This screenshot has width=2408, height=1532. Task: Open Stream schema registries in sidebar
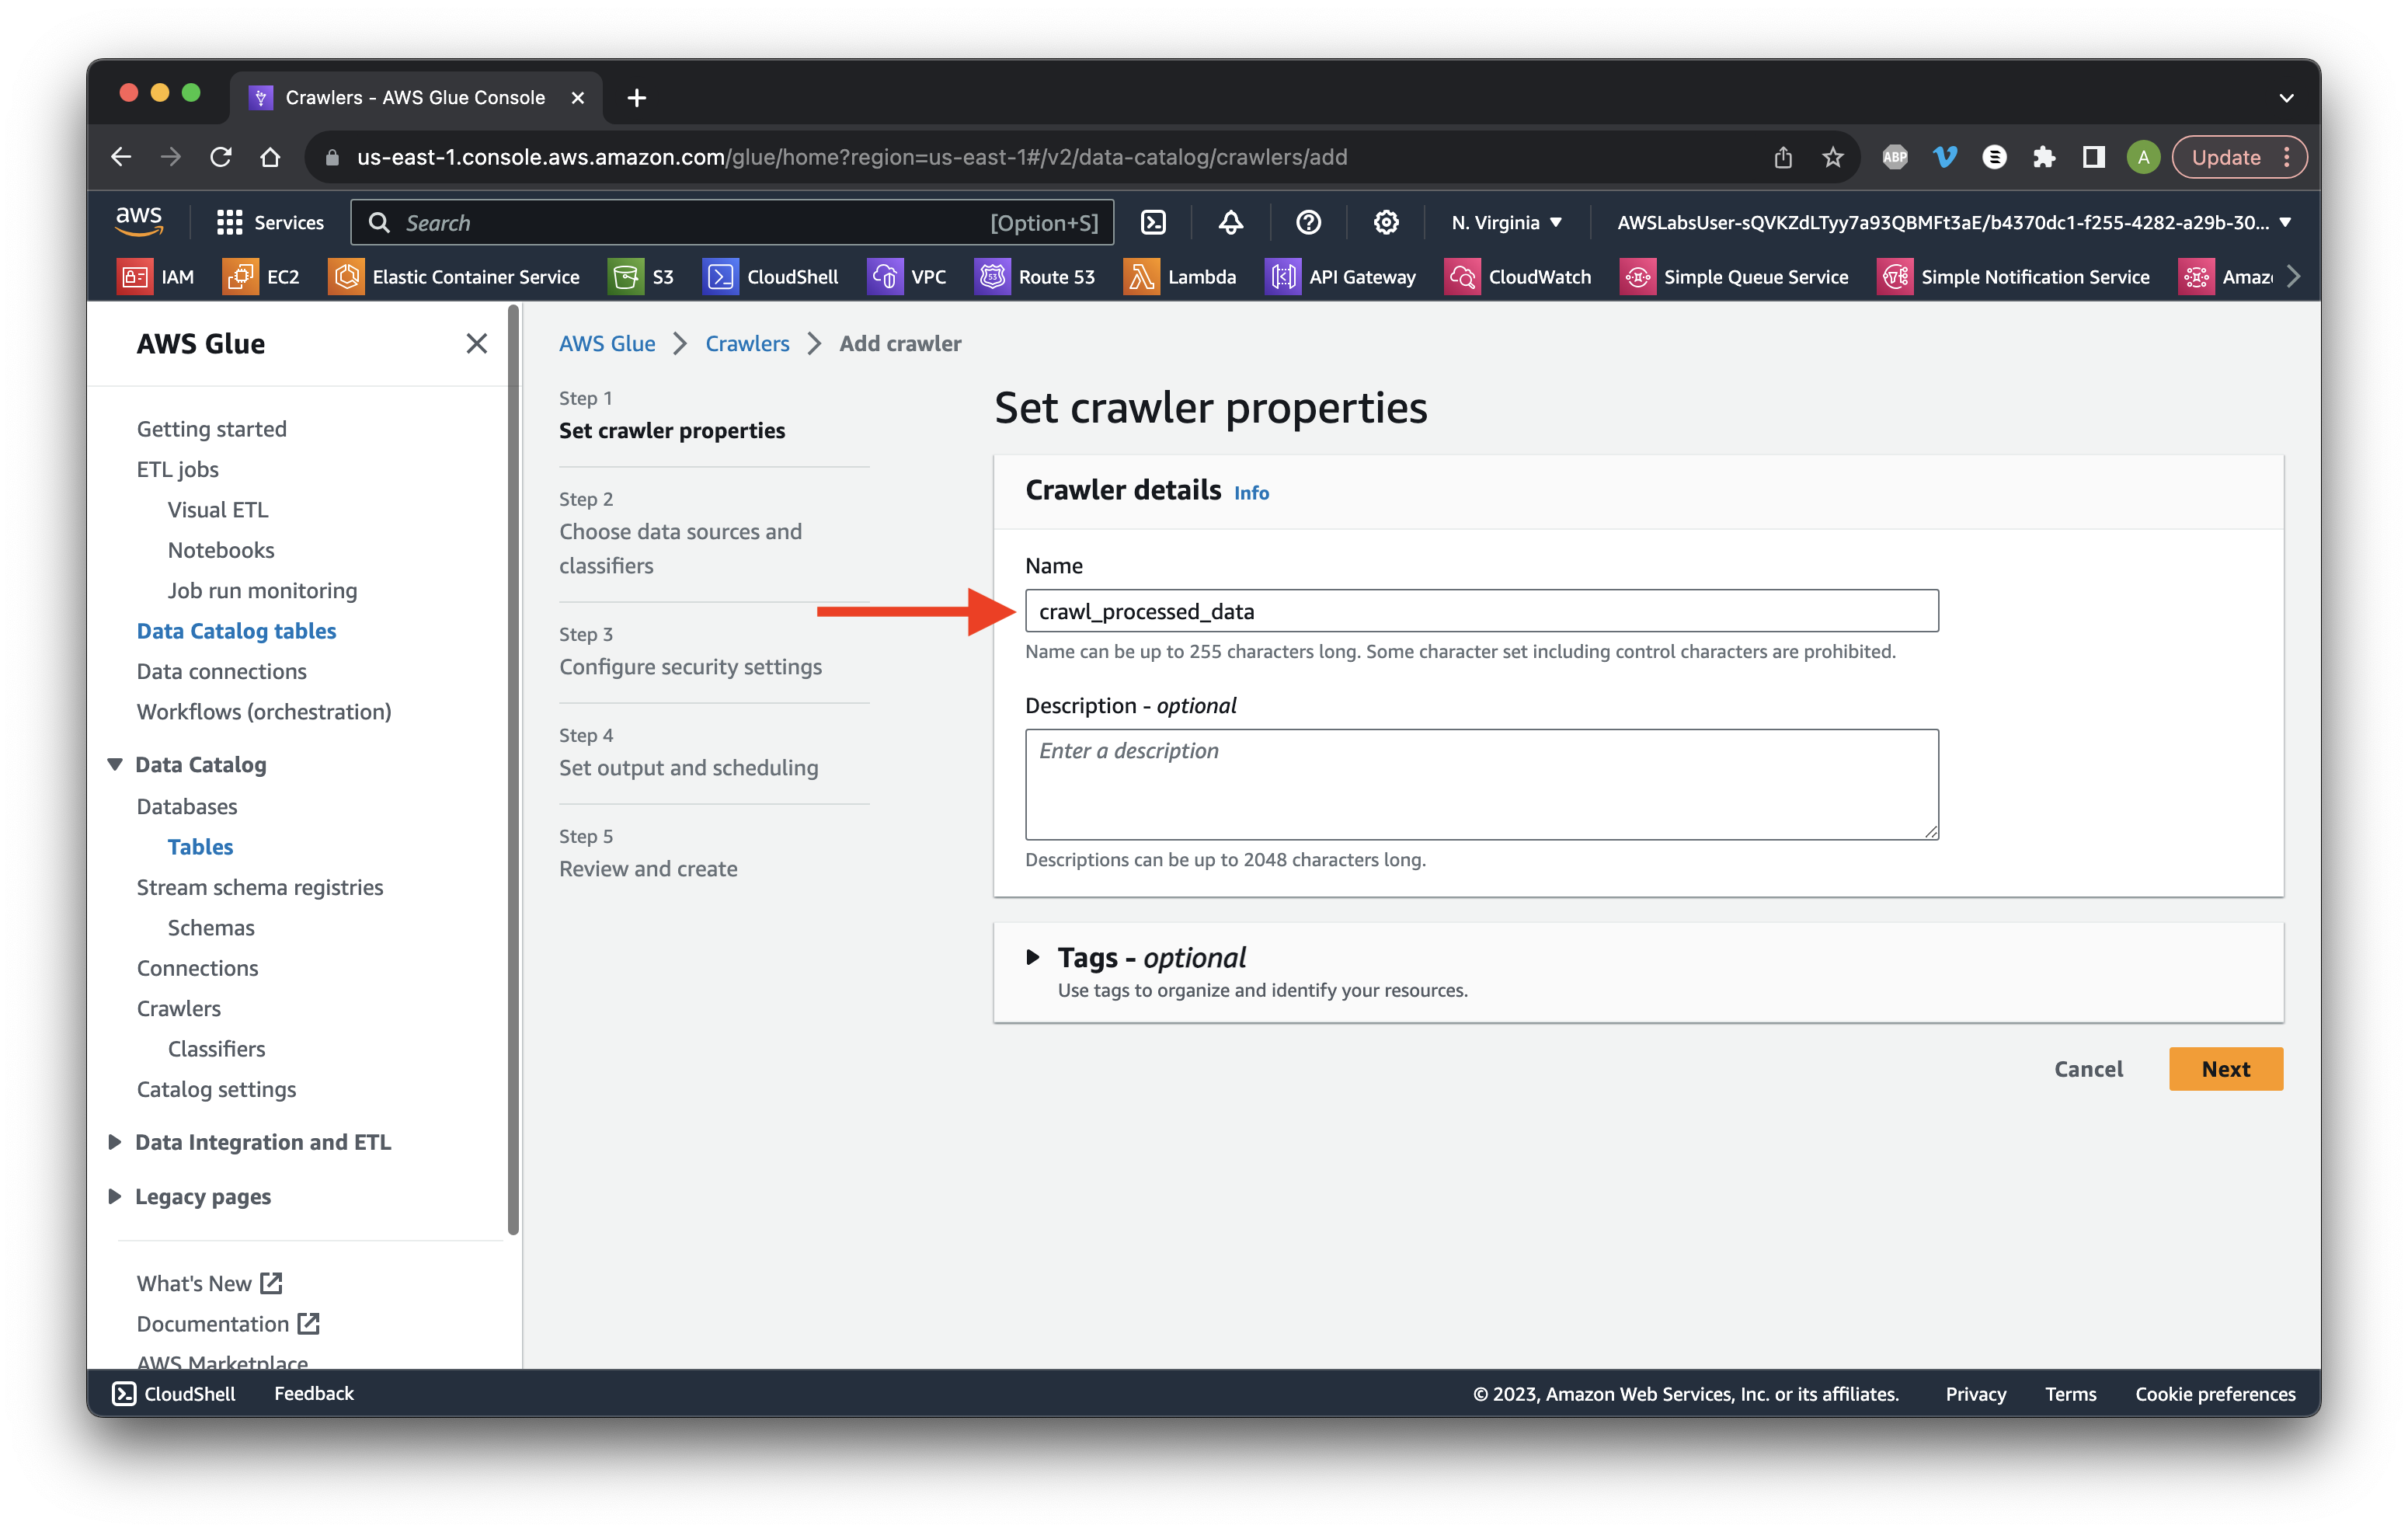coord(259,887)
